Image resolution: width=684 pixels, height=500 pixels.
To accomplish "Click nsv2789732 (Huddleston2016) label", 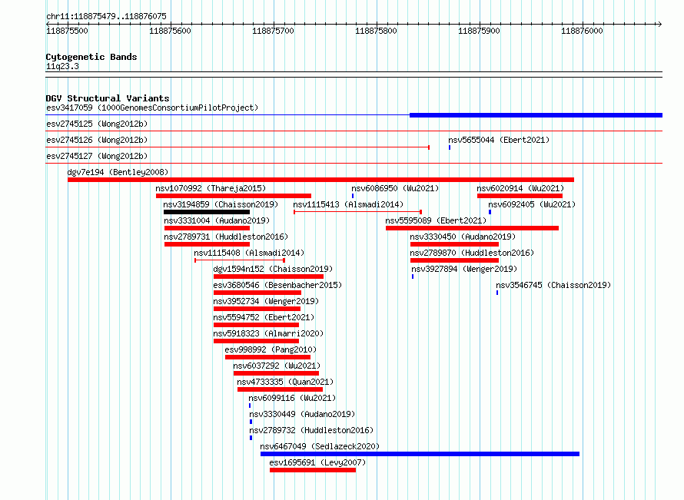I will coord(311,430).
